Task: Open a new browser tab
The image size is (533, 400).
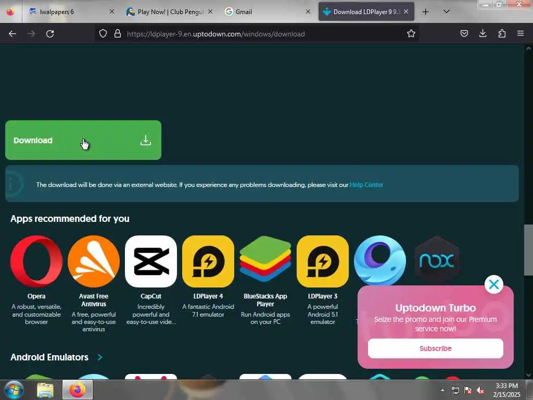Action: click(425, 12)
